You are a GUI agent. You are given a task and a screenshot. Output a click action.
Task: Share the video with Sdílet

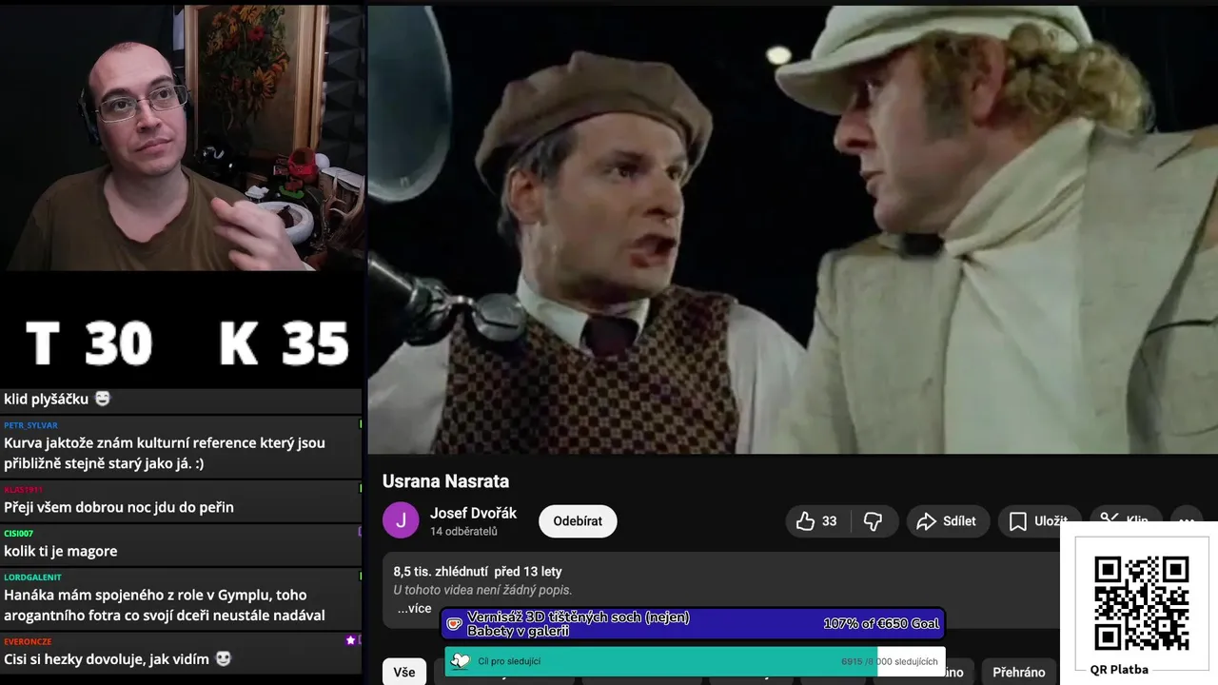946,521
